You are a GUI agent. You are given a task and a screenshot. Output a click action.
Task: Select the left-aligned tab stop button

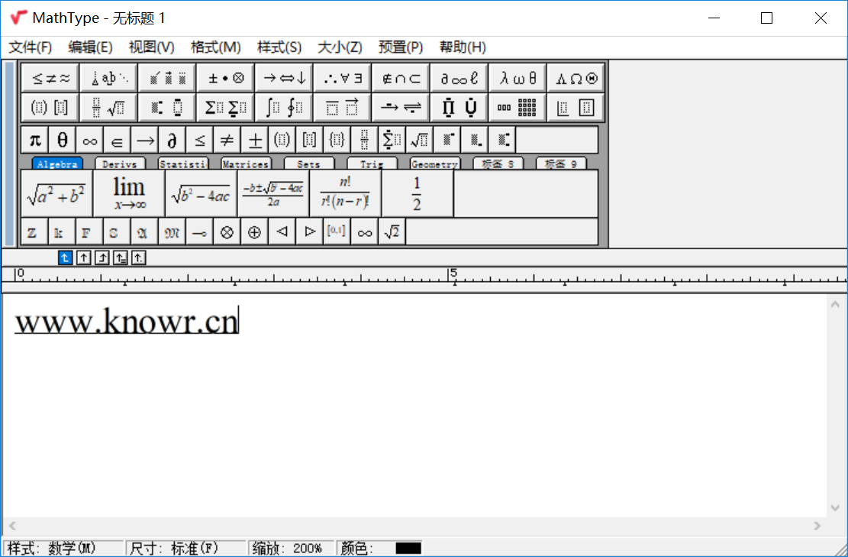[x=65, y=257]
